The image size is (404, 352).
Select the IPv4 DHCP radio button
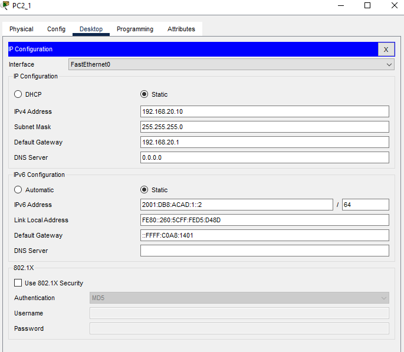coord(18,94)
